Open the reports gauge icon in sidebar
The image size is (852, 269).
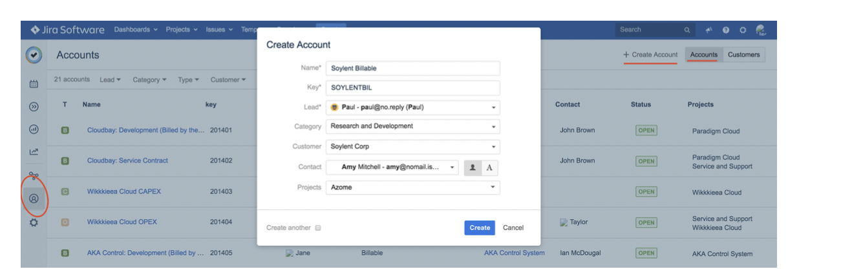(x=34, y=129)
